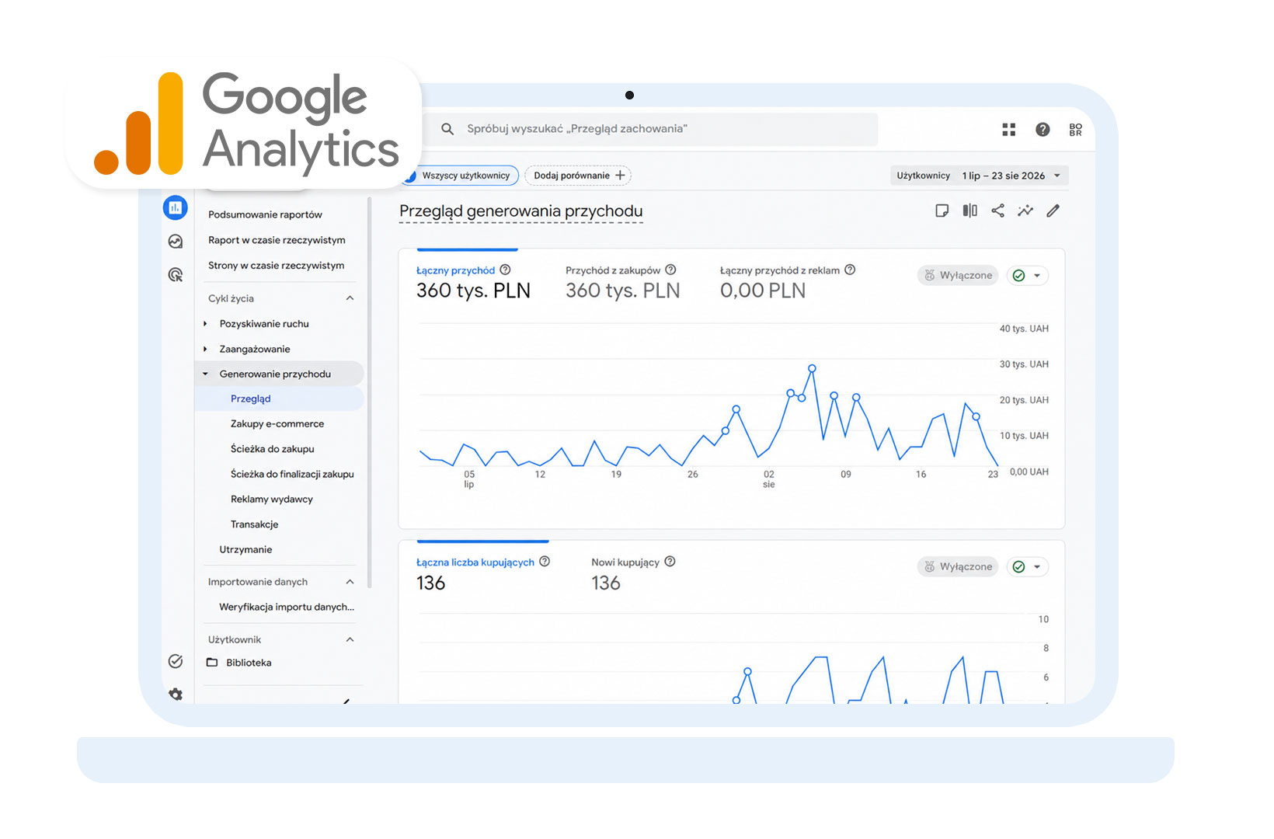Click the highest revenue chart peak point

click(812, 368)
